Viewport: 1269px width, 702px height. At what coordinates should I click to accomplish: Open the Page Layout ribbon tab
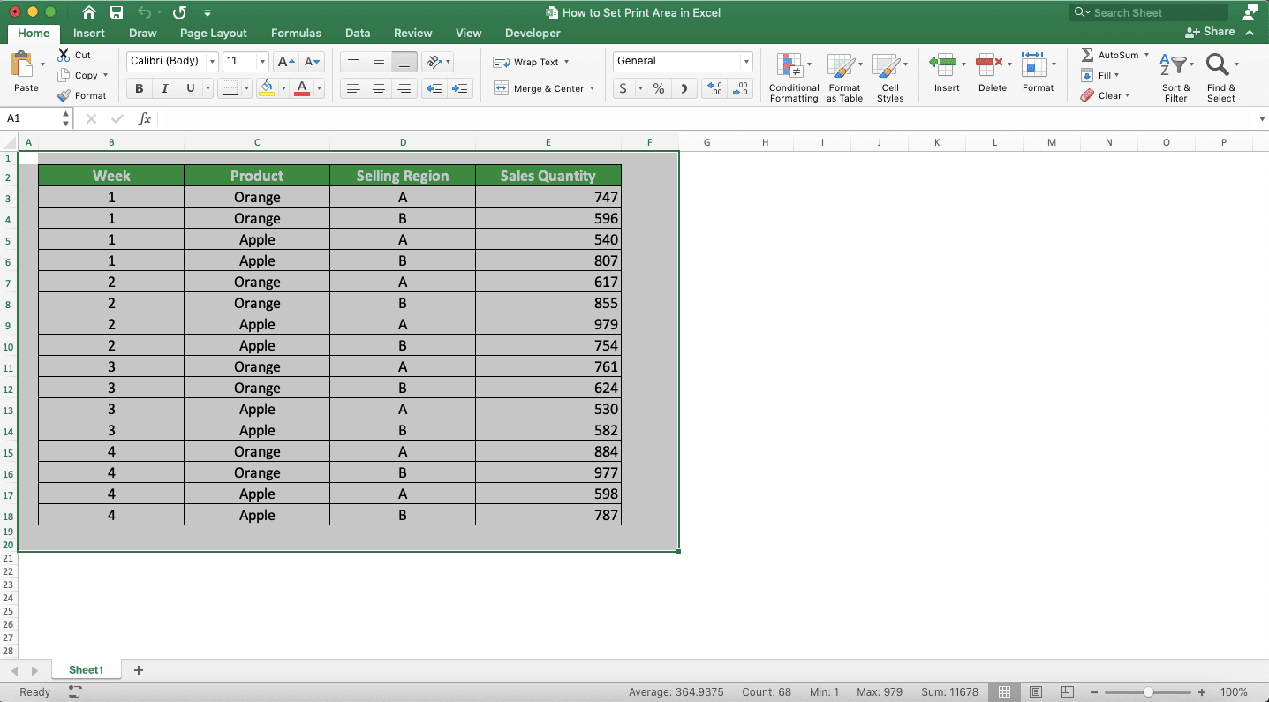214,34
